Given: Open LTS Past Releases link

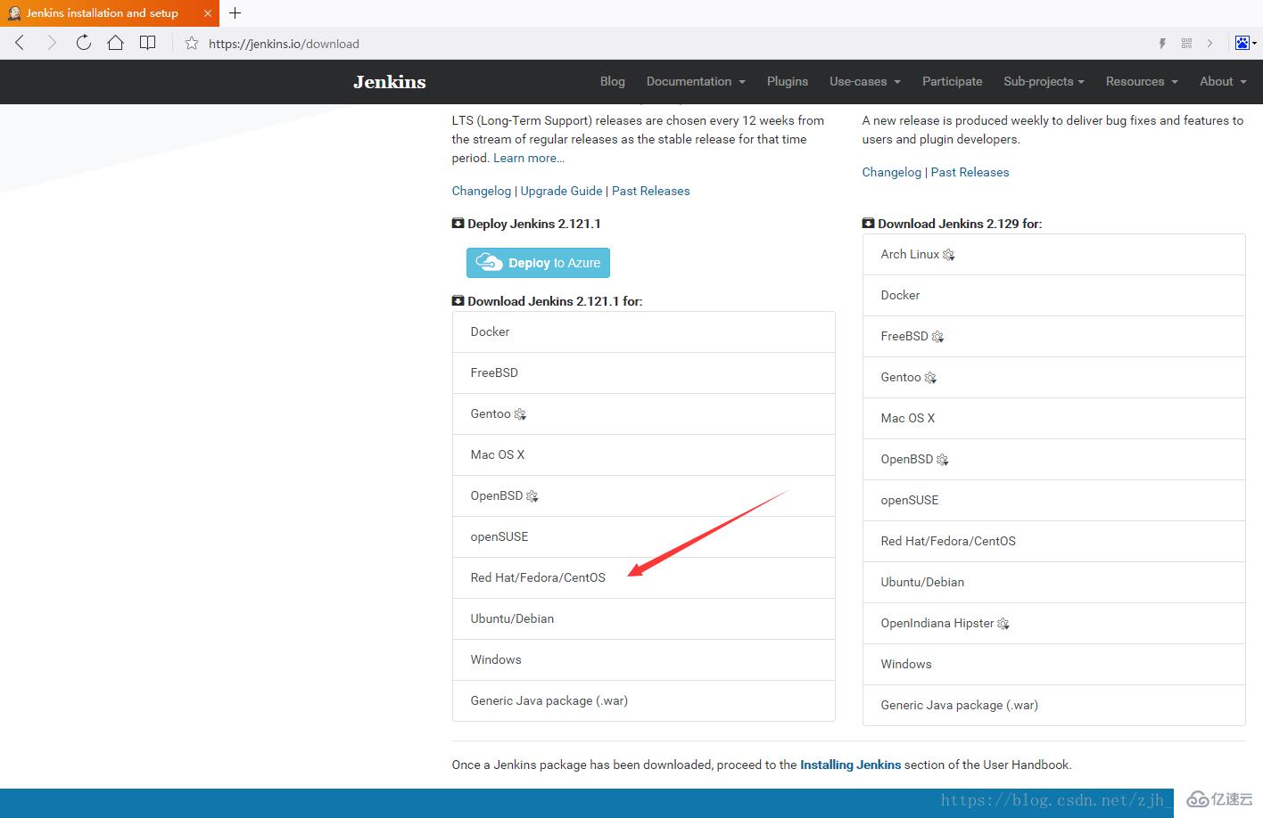Looking at the screenshot, I should pyautogui.click(x=651, y=191).
